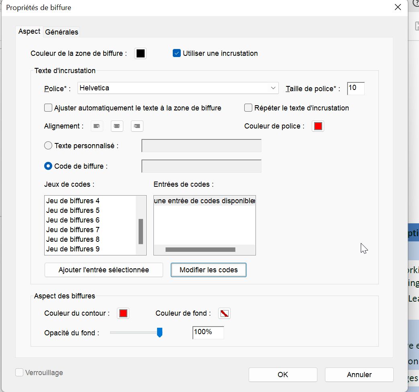Screen dimensions: 419x392
Task: Click the Modifier les codes button
Action: point(208,270)
